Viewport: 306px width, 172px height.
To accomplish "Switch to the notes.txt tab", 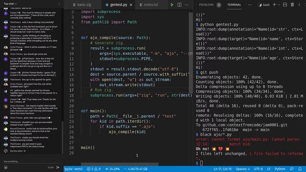I will coord(149,5).
